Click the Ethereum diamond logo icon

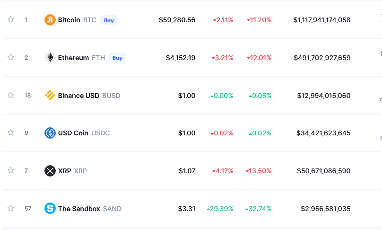50,58
